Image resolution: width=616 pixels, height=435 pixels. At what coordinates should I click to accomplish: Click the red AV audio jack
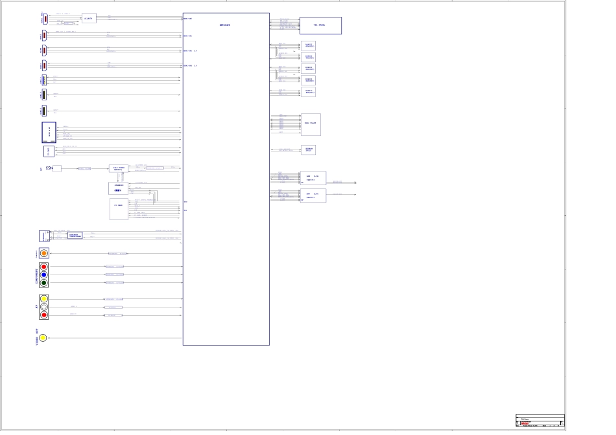point(43,315)
